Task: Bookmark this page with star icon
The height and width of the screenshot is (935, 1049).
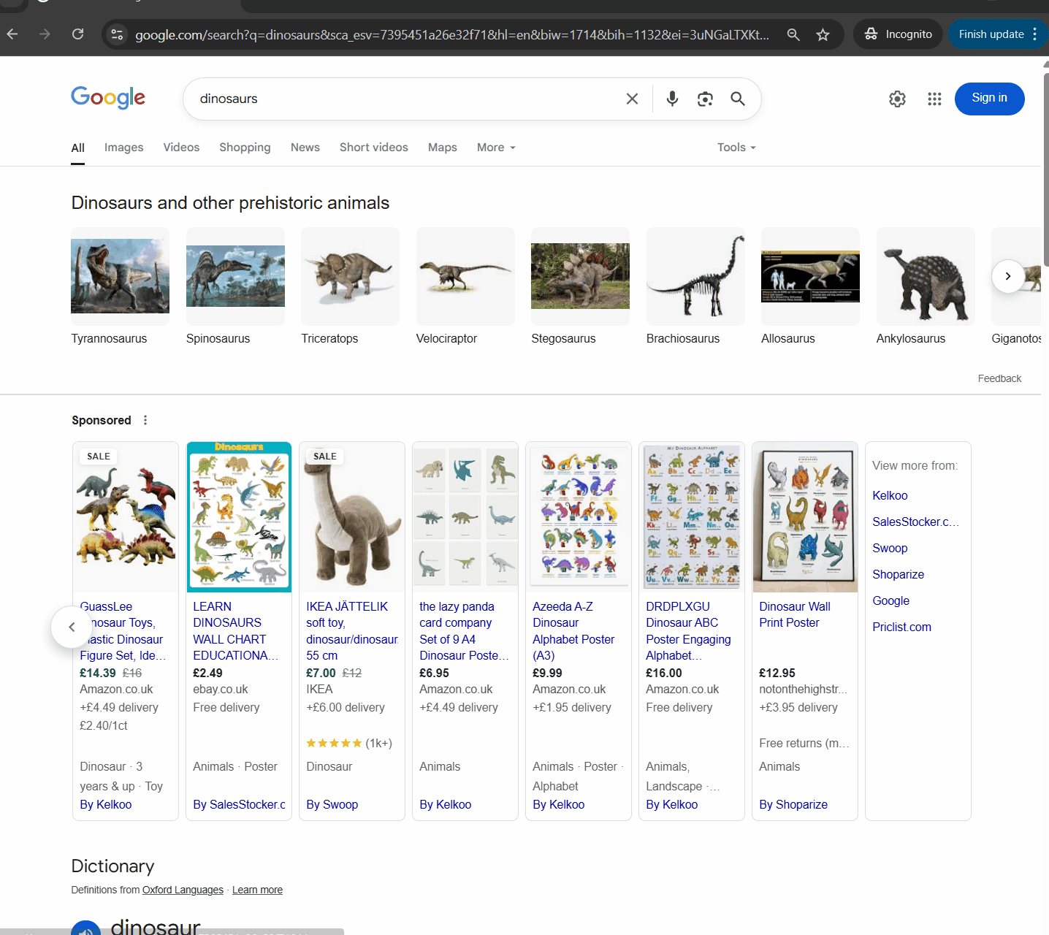Action: (x=823, y=34)
